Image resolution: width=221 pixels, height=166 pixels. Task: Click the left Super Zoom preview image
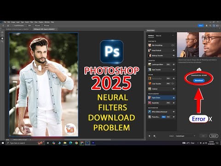tap(187, 45)
